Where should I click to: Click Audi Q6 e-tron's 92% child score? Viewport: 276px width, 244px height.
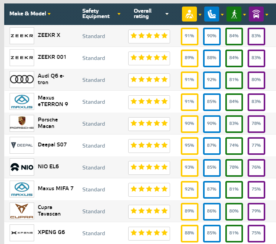[212, 80]
